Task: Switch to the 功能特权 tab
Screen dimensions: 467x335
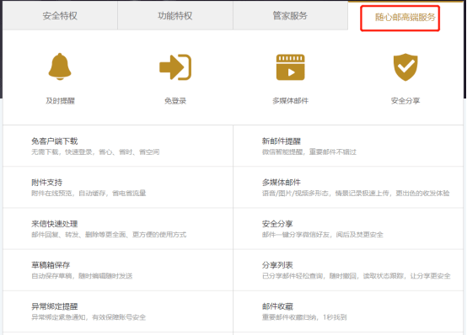Action: point(175,16)
